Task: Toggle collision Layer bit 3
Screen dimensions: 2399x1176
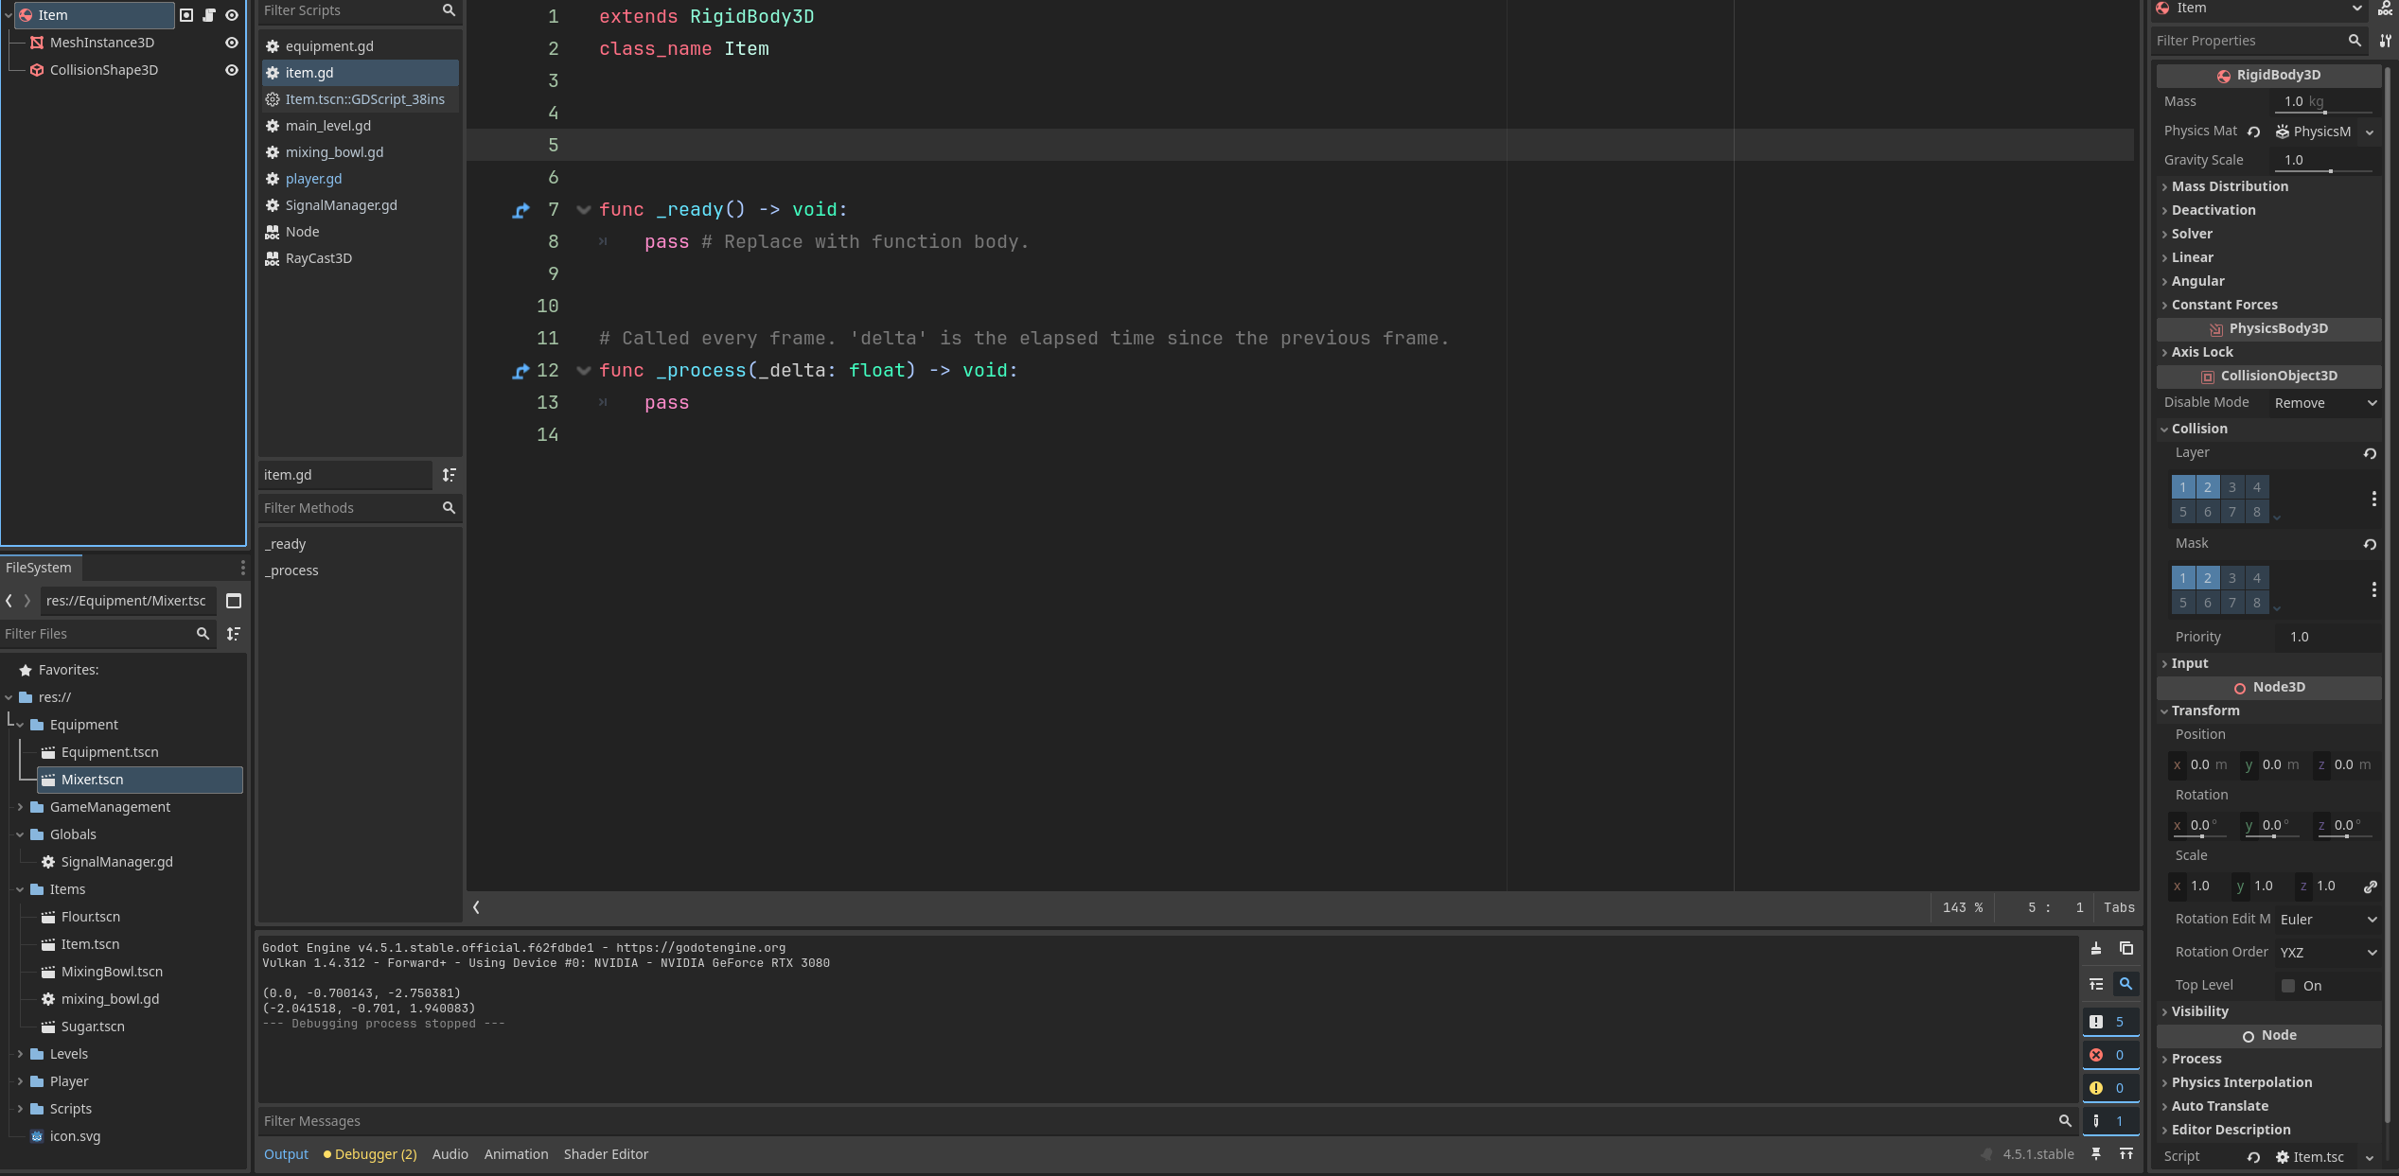Action: tap(2231, 487)
